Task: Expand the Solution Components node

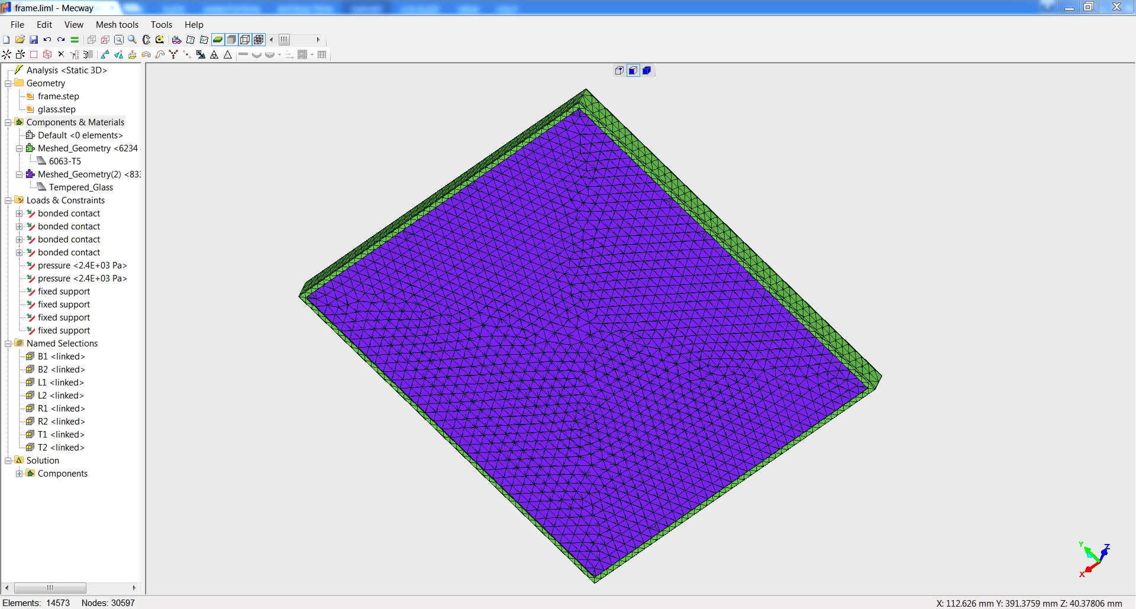Action: click(20, 474)
